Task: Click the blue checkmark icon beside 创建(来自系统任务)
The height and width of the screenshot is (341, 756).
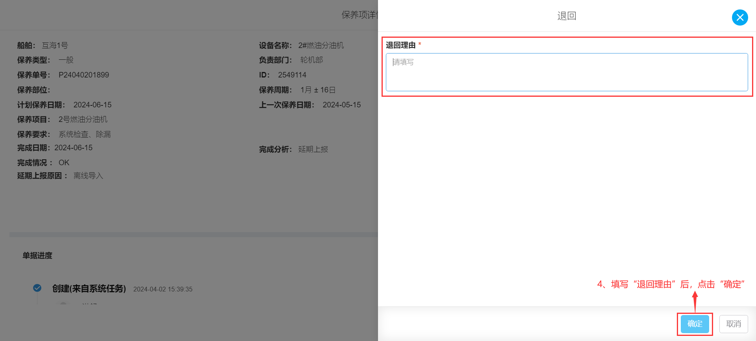Action: point(37,288)
